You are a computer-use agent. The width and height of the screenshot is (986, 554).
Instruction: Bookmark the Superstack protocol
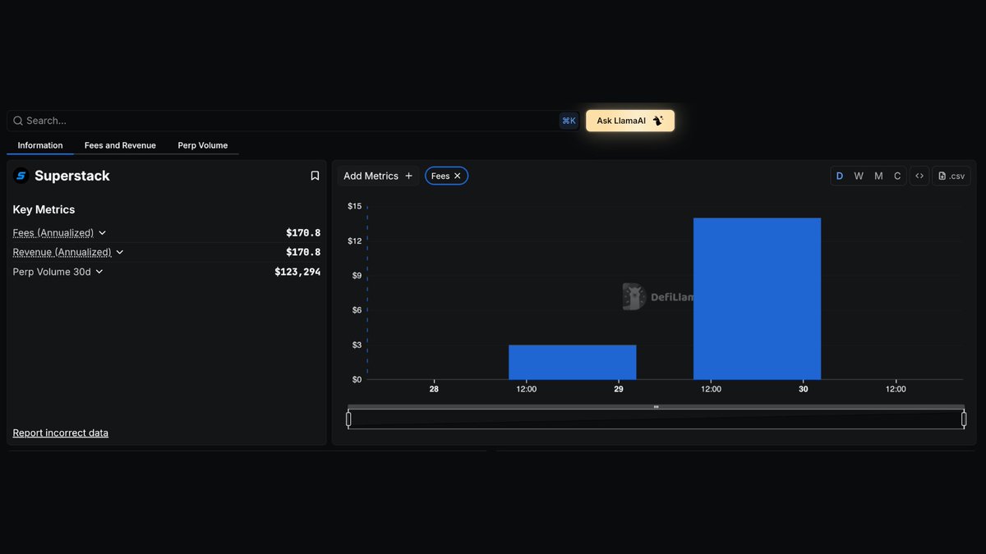click(315, 176)
